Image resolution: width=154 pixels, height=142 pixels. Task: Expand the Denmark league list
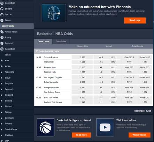click(x=1, y=89)
